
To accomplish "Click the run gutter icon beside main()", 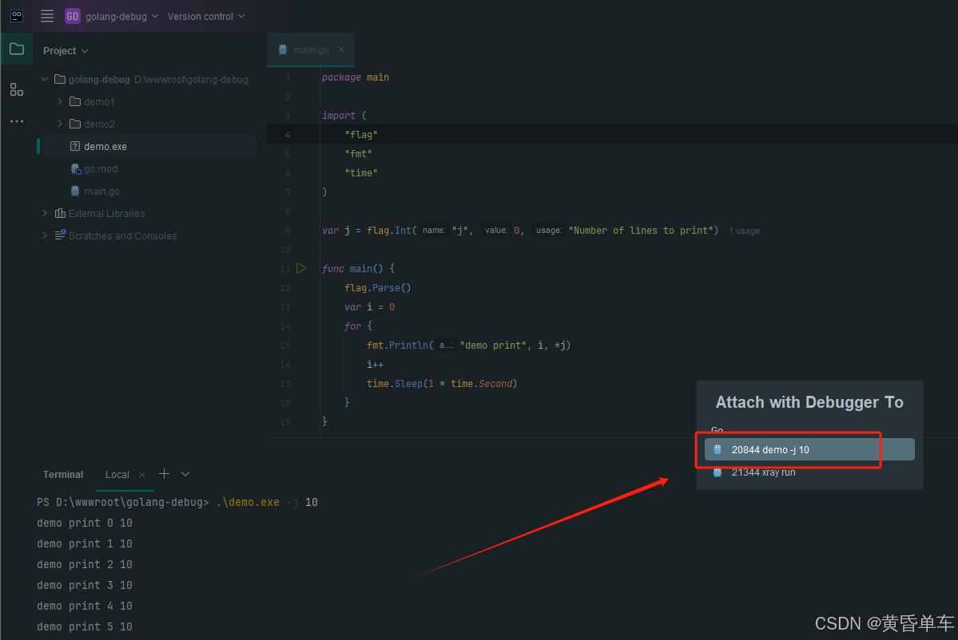I will pos(301,268).
